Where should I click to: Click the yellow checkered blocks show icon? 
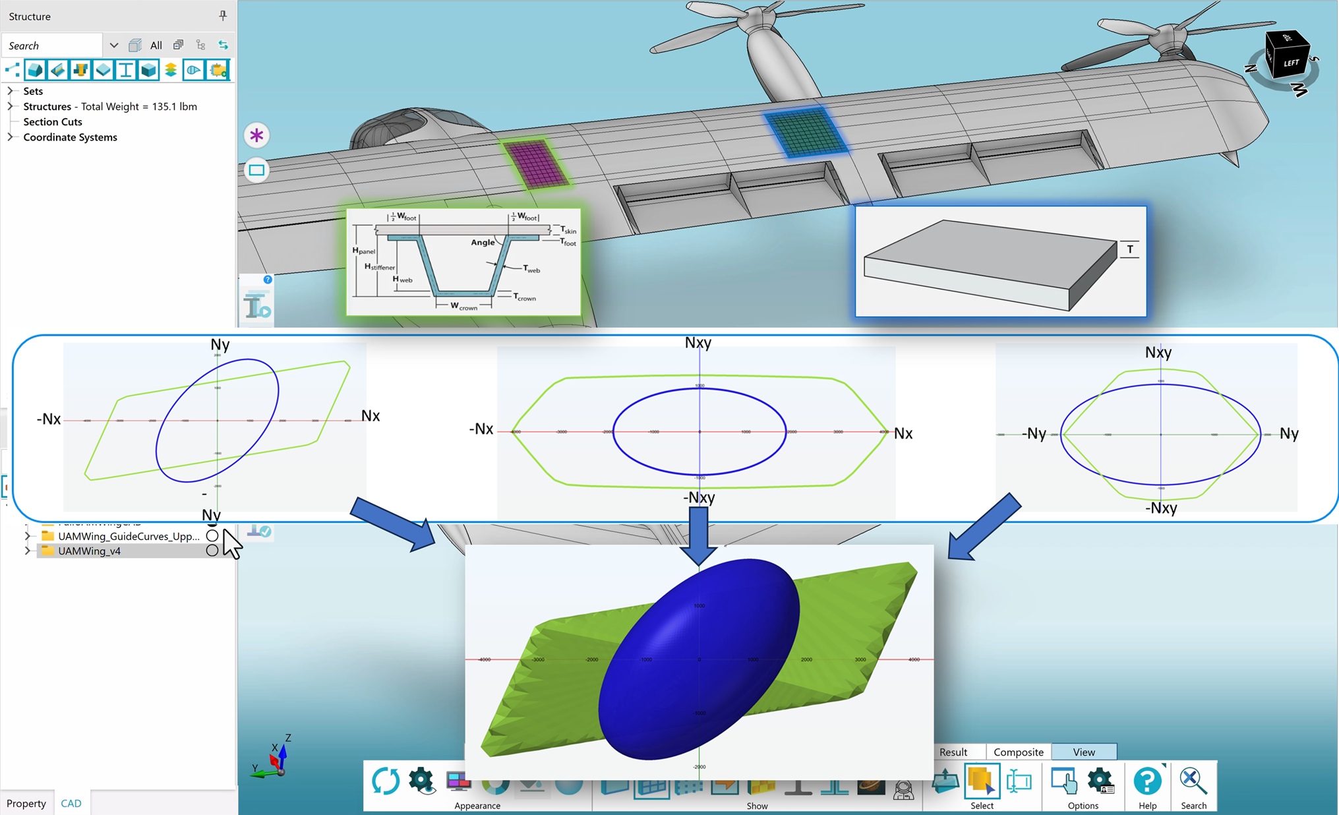tap(761, 787)
